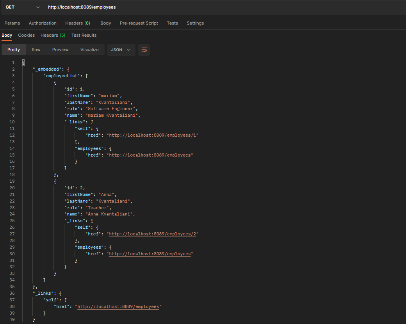Follow the employees link on line 15
The image size is (406, 324).
tap(150, 155)
